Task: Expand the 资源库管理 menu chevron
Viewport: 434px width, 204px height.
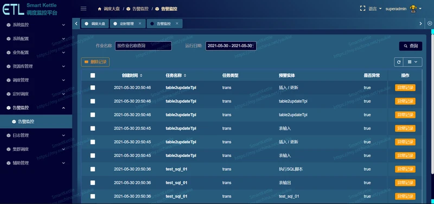Action: pyautogui.click(x=63, y=66)
